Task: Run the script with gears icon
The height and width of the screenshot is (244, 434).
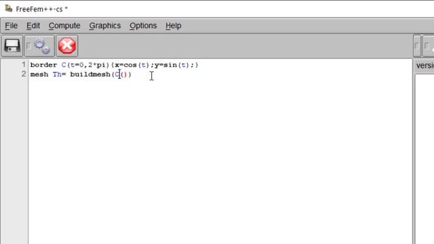Action: pos(42,46)
